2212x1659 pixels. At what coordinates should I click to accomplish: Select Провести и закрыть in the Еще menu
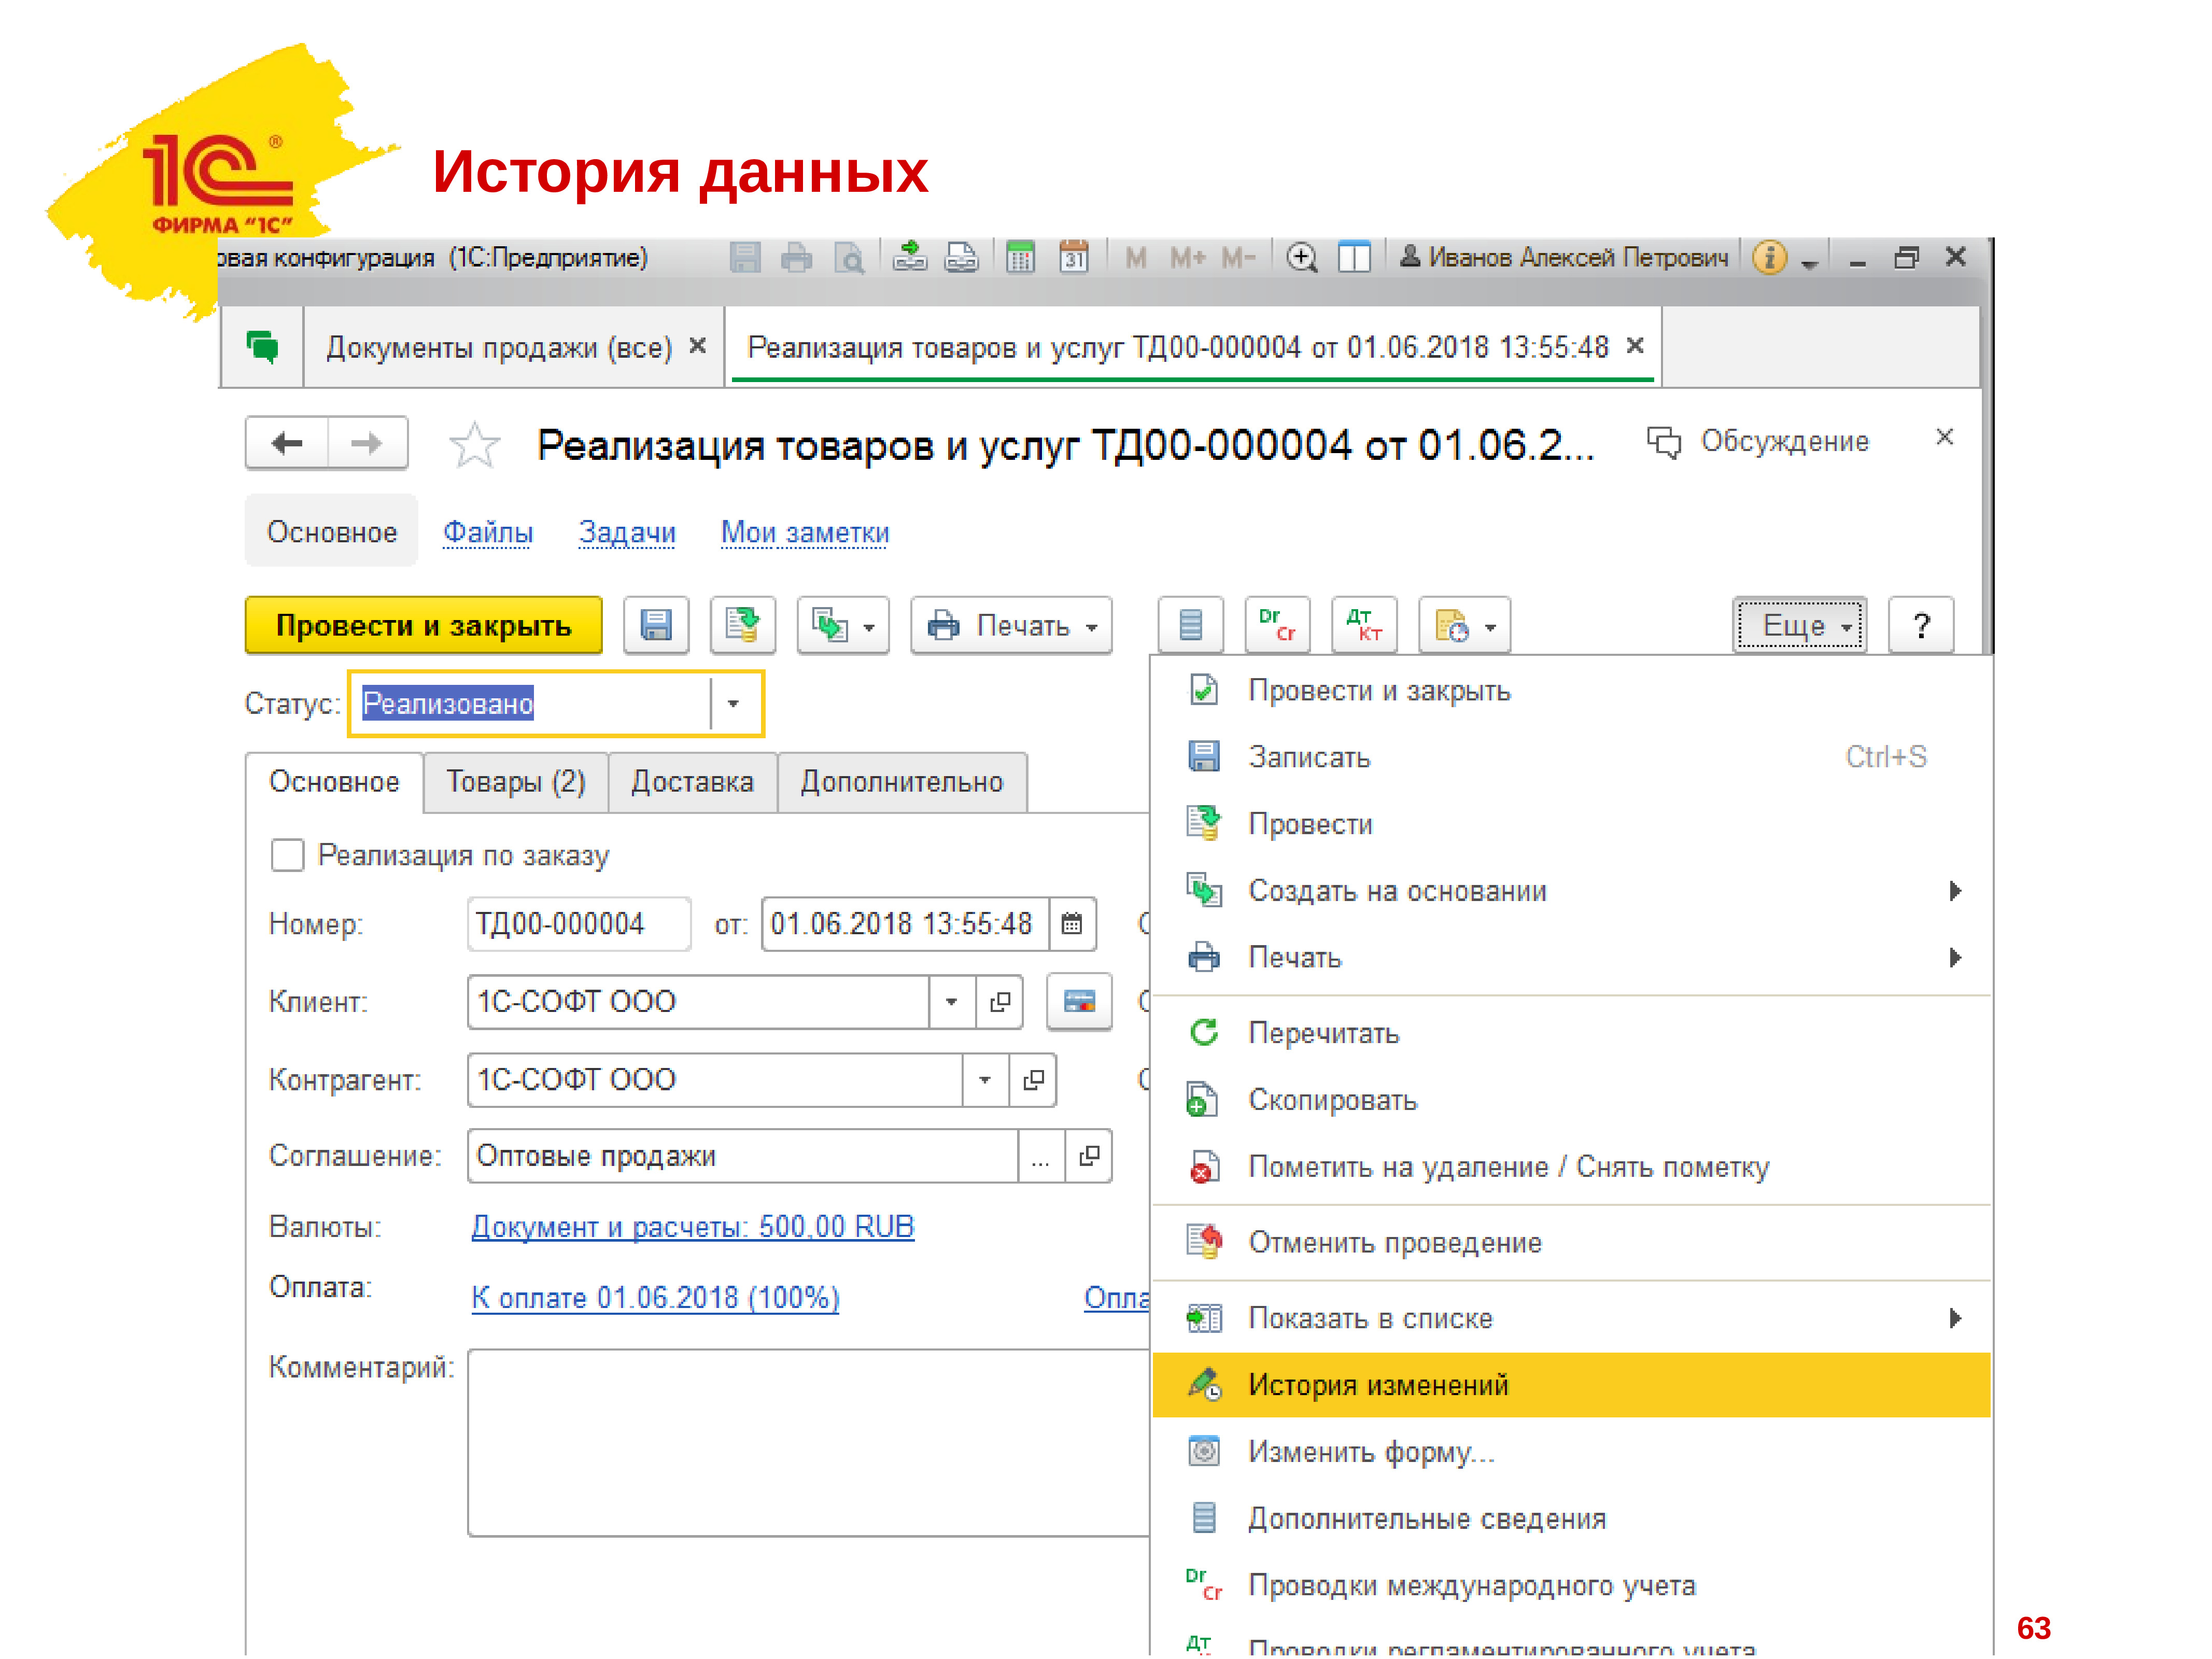point(1571,691)
